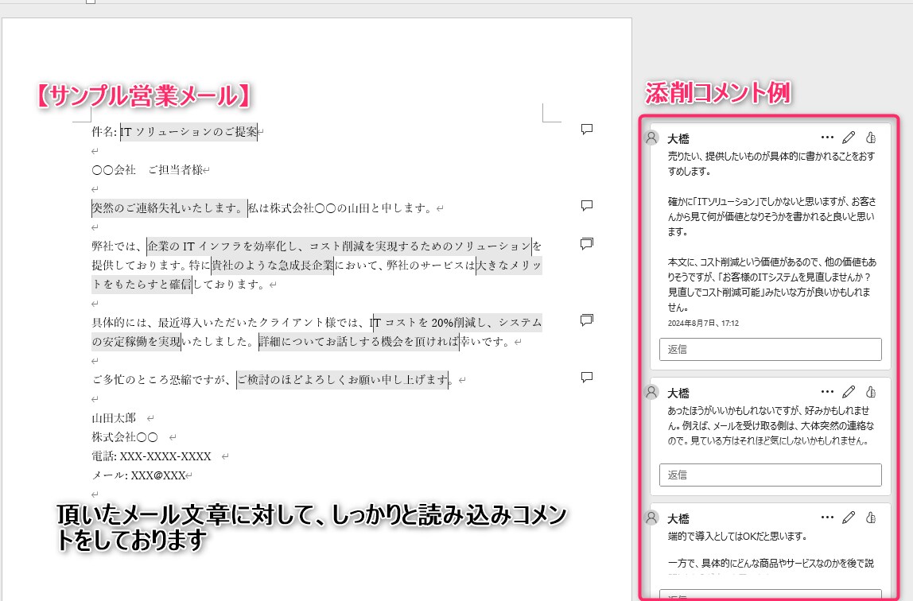
Task: Edit second 大橋 comment with pencil icon
Action: tap(849, 392)
